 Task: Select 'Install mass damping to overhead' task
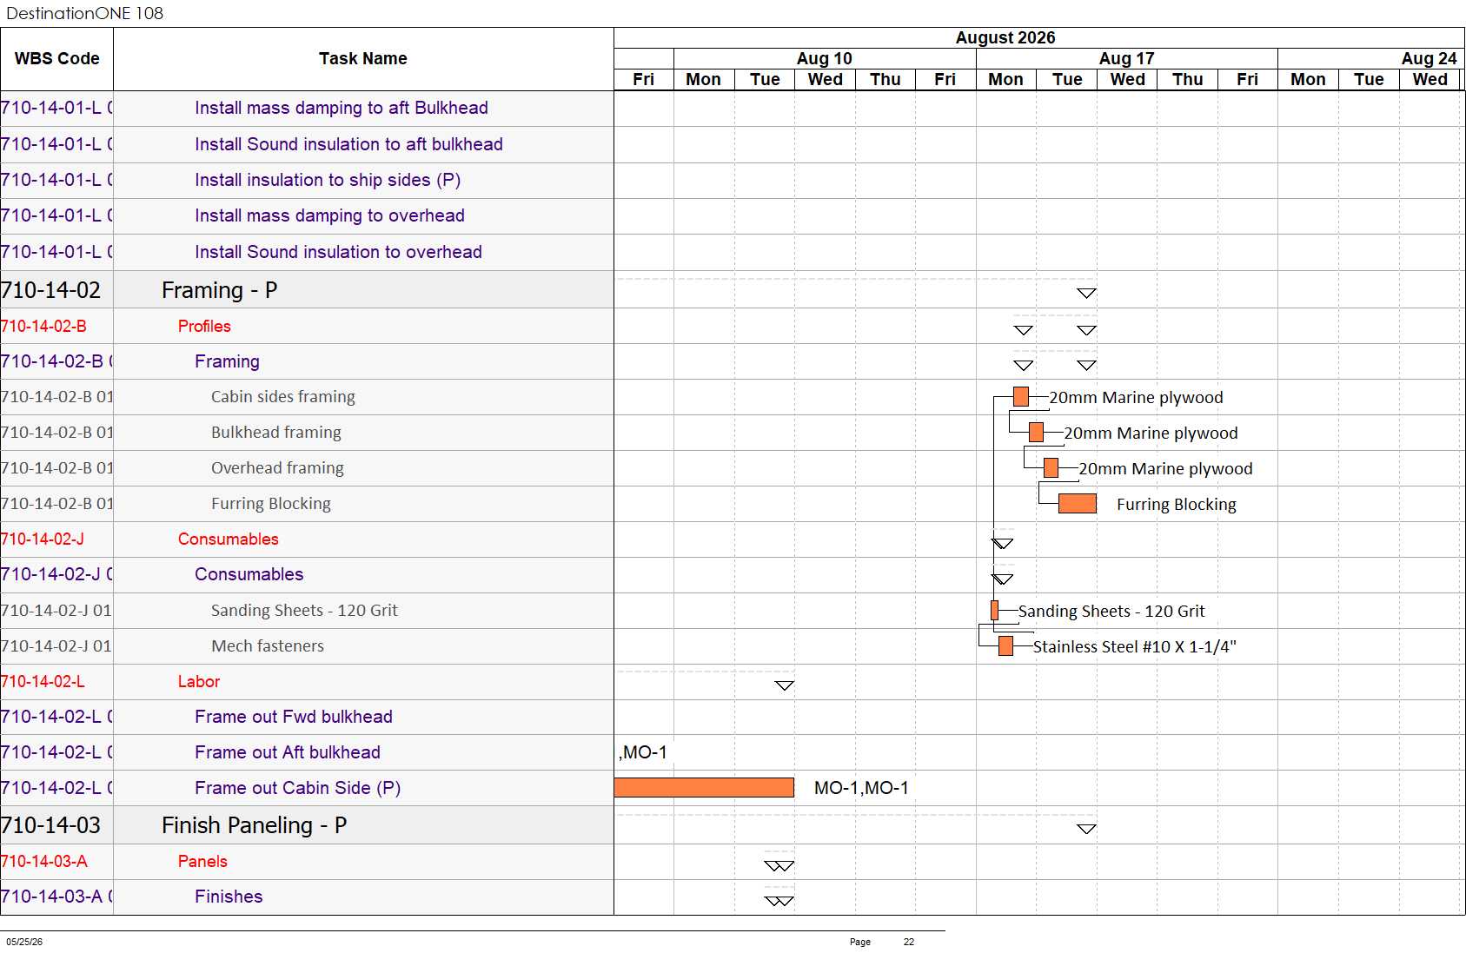pyautogui.click(x=329, y=215)
